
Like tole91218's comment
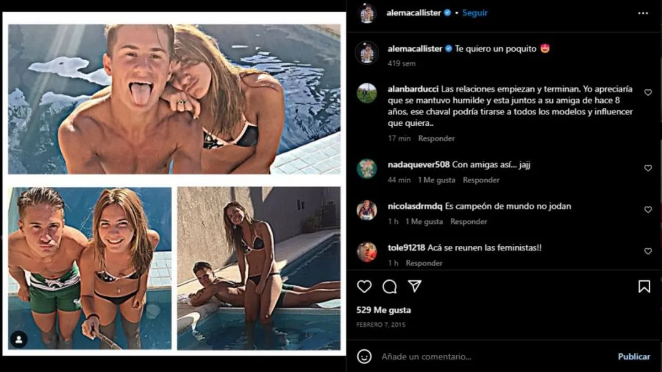(x=648, y=251)
